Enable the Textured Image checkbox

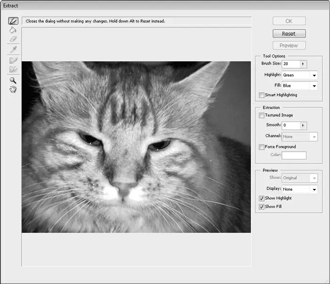coord(262,115)
